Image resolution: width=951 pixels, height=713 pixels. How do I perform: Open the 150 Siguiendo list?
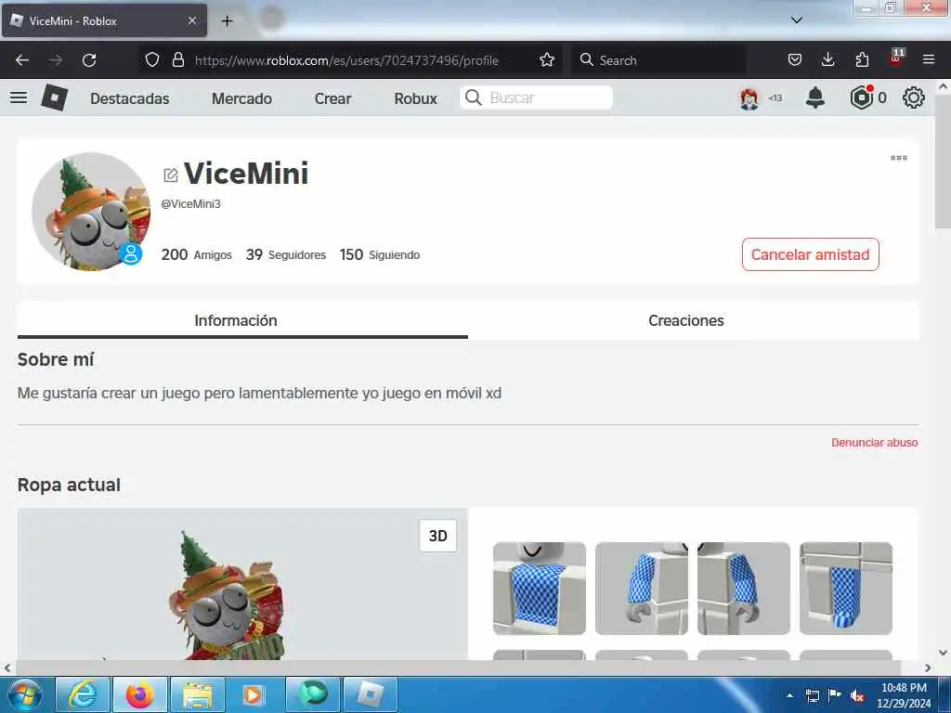[x=380, y=254]
